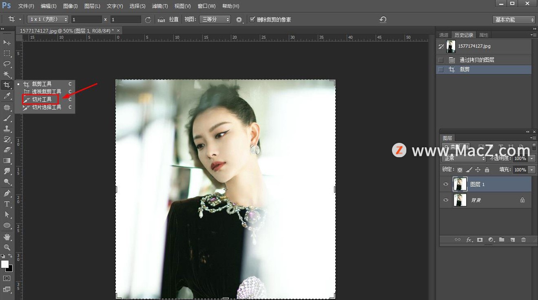Click the swap width and height icon
The image size is (538, 300).
[148, 20]
